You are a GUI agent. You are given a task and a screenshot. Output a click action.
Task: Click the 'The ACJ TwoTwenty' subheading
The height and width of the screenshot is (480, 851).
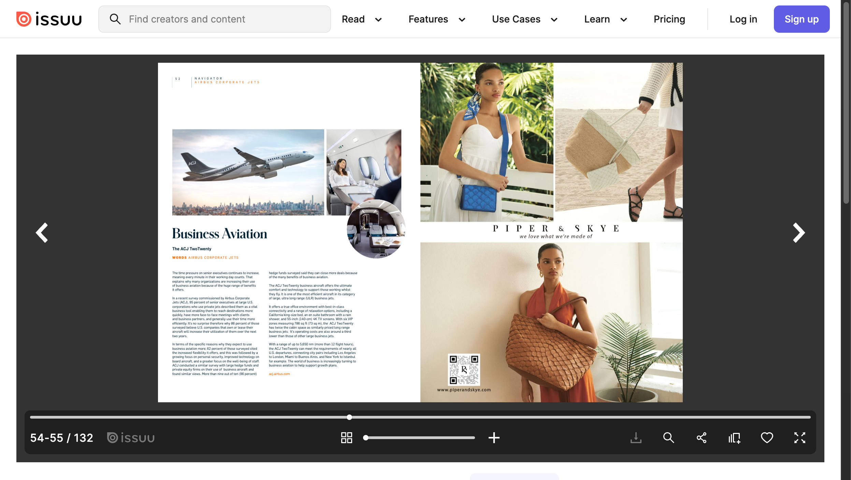(191, 249)
